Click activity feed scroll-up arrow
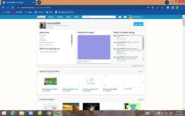The image size is (185, 116). (143, 36)
